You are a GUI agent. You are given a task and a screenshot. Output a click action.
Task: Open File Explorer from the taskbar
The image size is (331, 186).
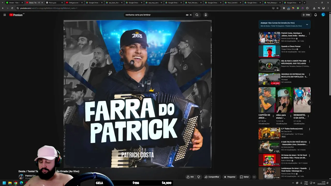pos(10,183)
